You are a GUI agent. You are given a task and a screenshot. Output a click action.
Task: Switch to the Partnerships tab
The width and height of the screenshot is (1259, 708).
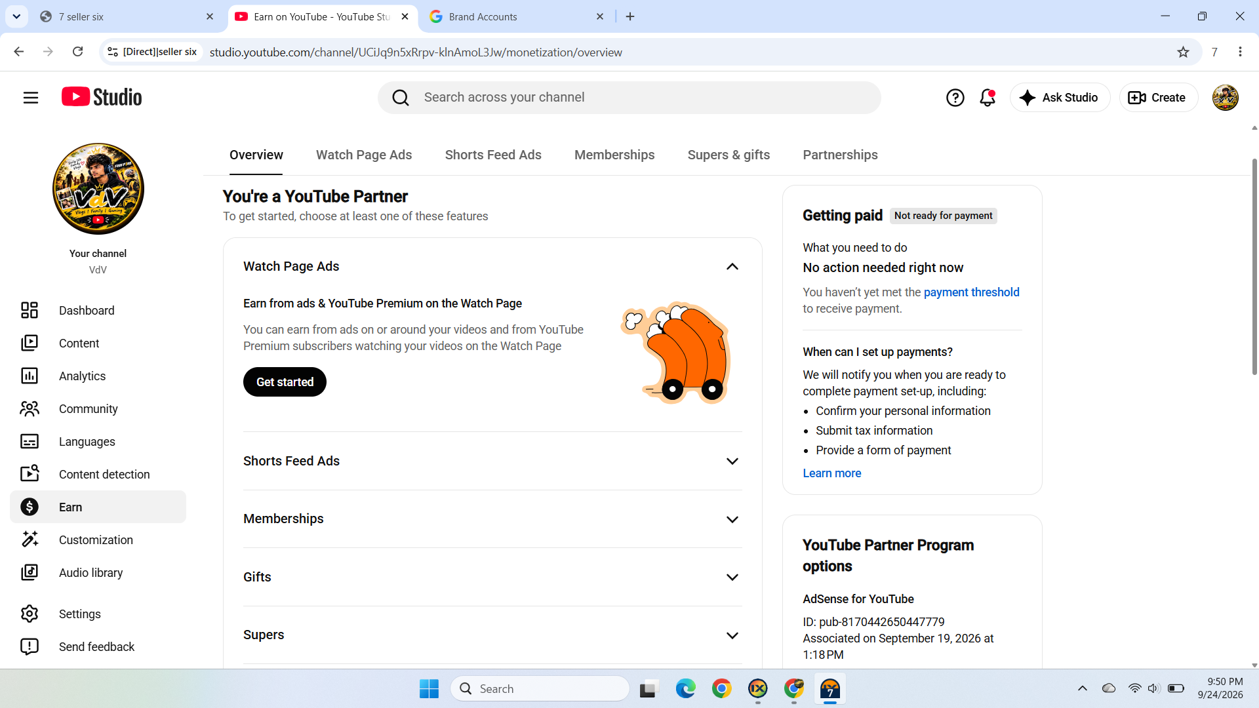coord(840,155)
